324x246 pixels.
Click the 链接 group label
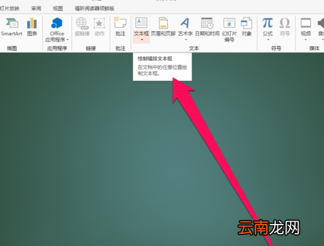(91, 49)
